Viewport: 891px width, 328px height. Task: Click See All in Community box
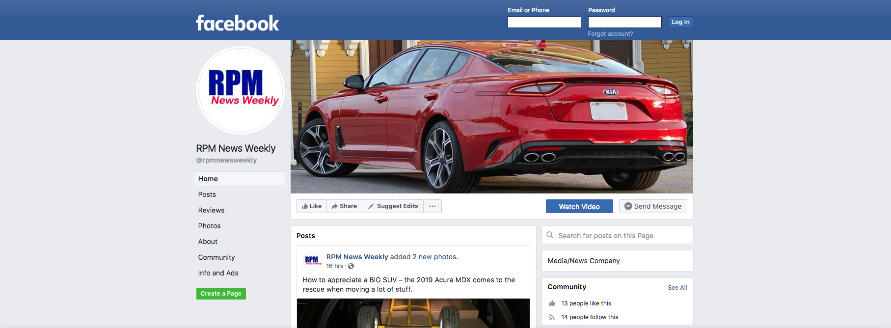tap(677, 288)
